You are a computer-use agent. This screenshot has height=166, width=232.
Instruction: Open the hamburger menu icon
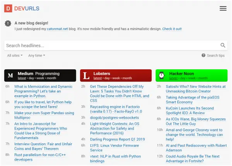click(x=223, y=8)
